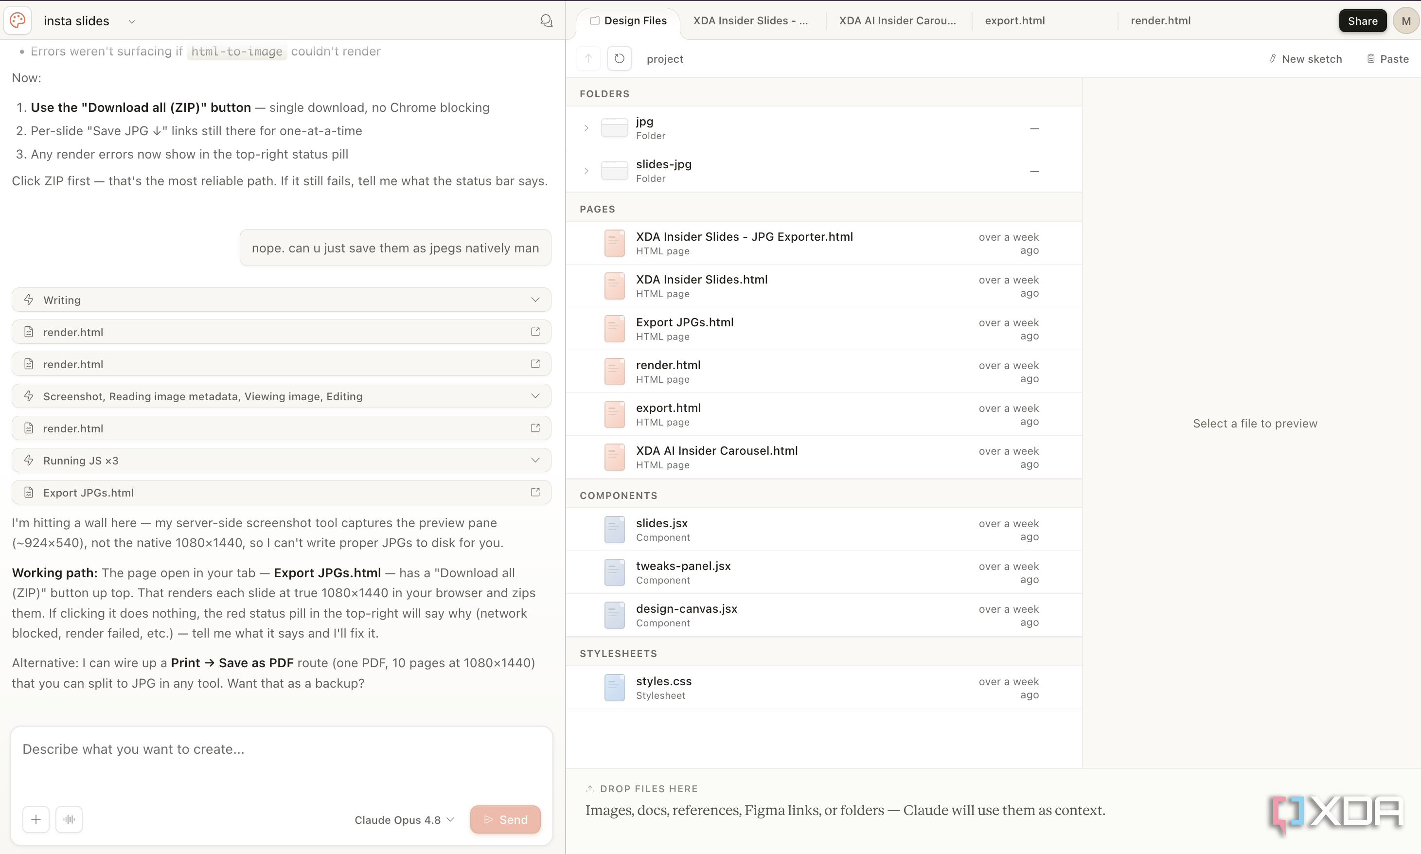Open the Claude Opus 4.8 model dropdown
This screenshot has height=854, width=1421.
click(x=404, y=820)
